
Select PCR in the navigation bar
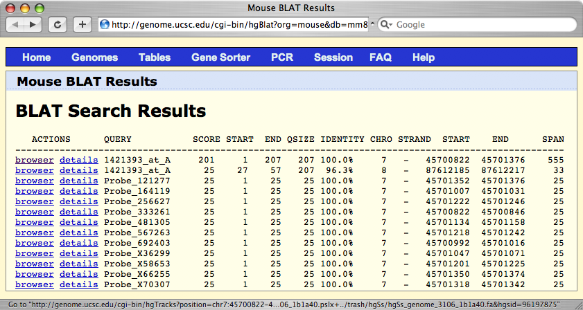[x=282, y=57]
